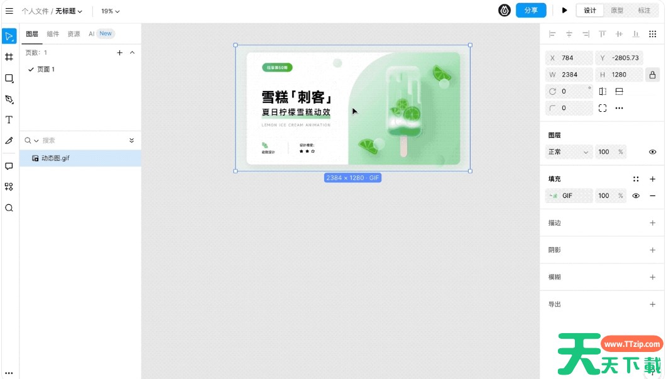Screen dimensions: 666x379
Task: Open the blend mode 正常 dropdown
Action: click(x=569, y=152)
